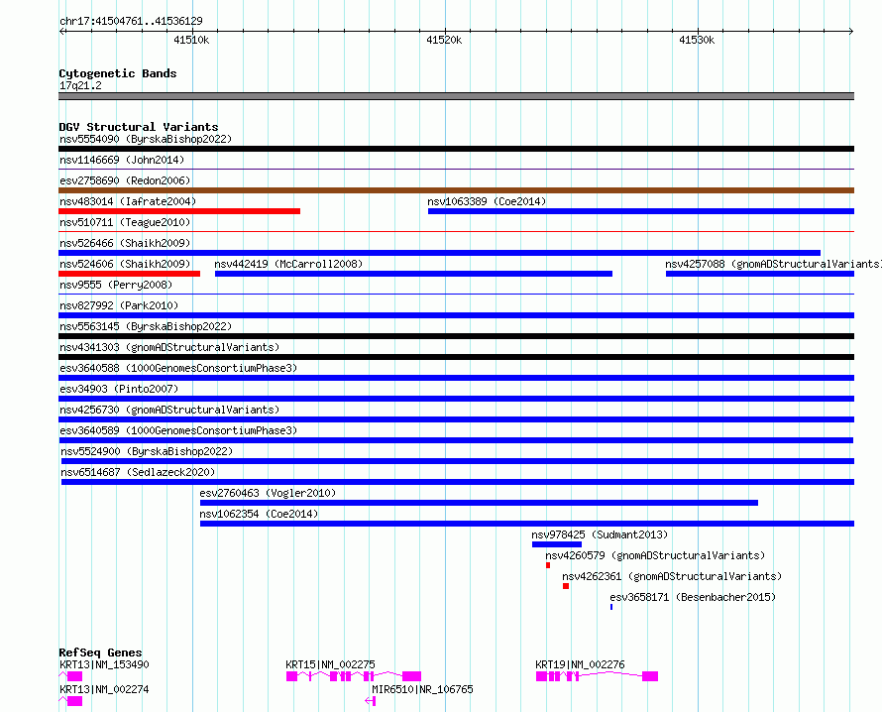Select the blue nsv6514687 variant bar
882x712 pixels.
click(458, 482)
